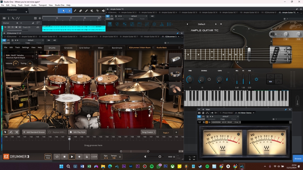The width and height of the screenshot is (303, 170).
Task: Play the EZdrummer transport
Action: coord(72,157)
